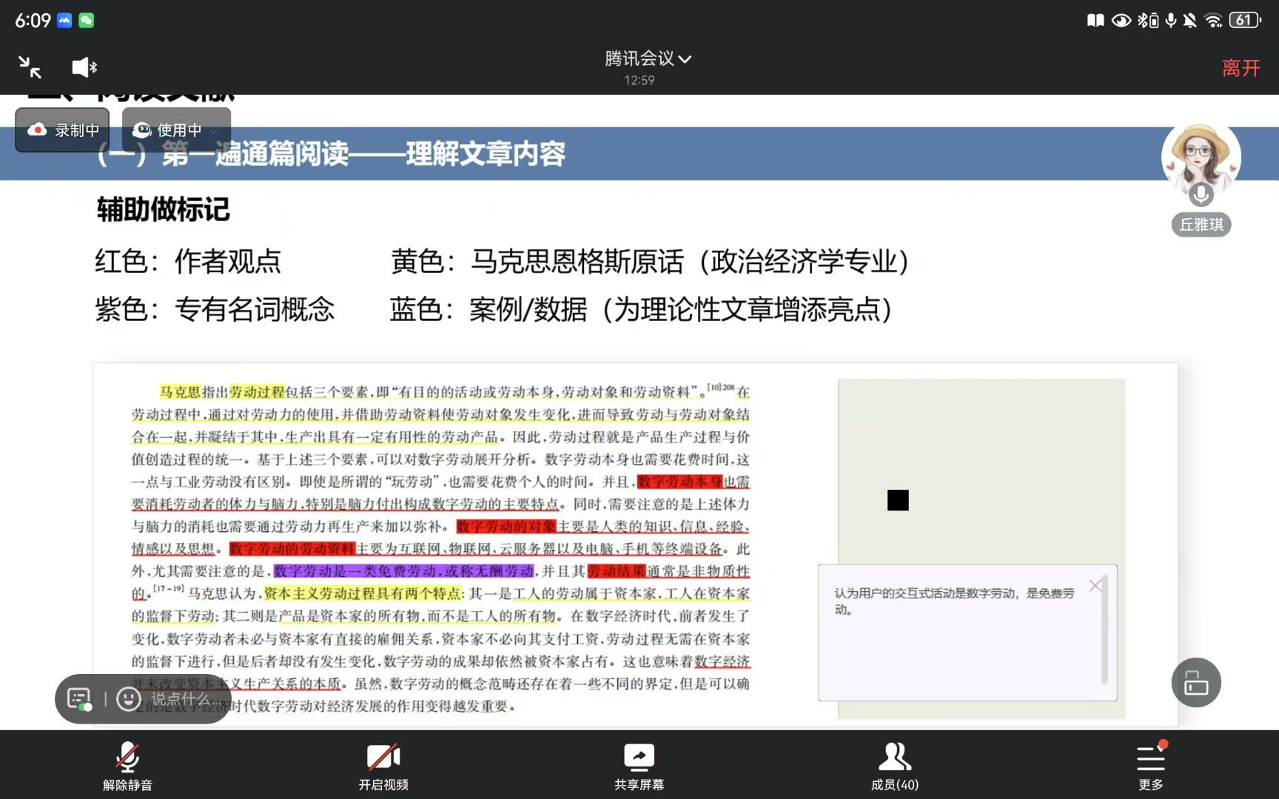Open the emoji reaction picker
1279x799 pixels.
click(x=128, y=698)
